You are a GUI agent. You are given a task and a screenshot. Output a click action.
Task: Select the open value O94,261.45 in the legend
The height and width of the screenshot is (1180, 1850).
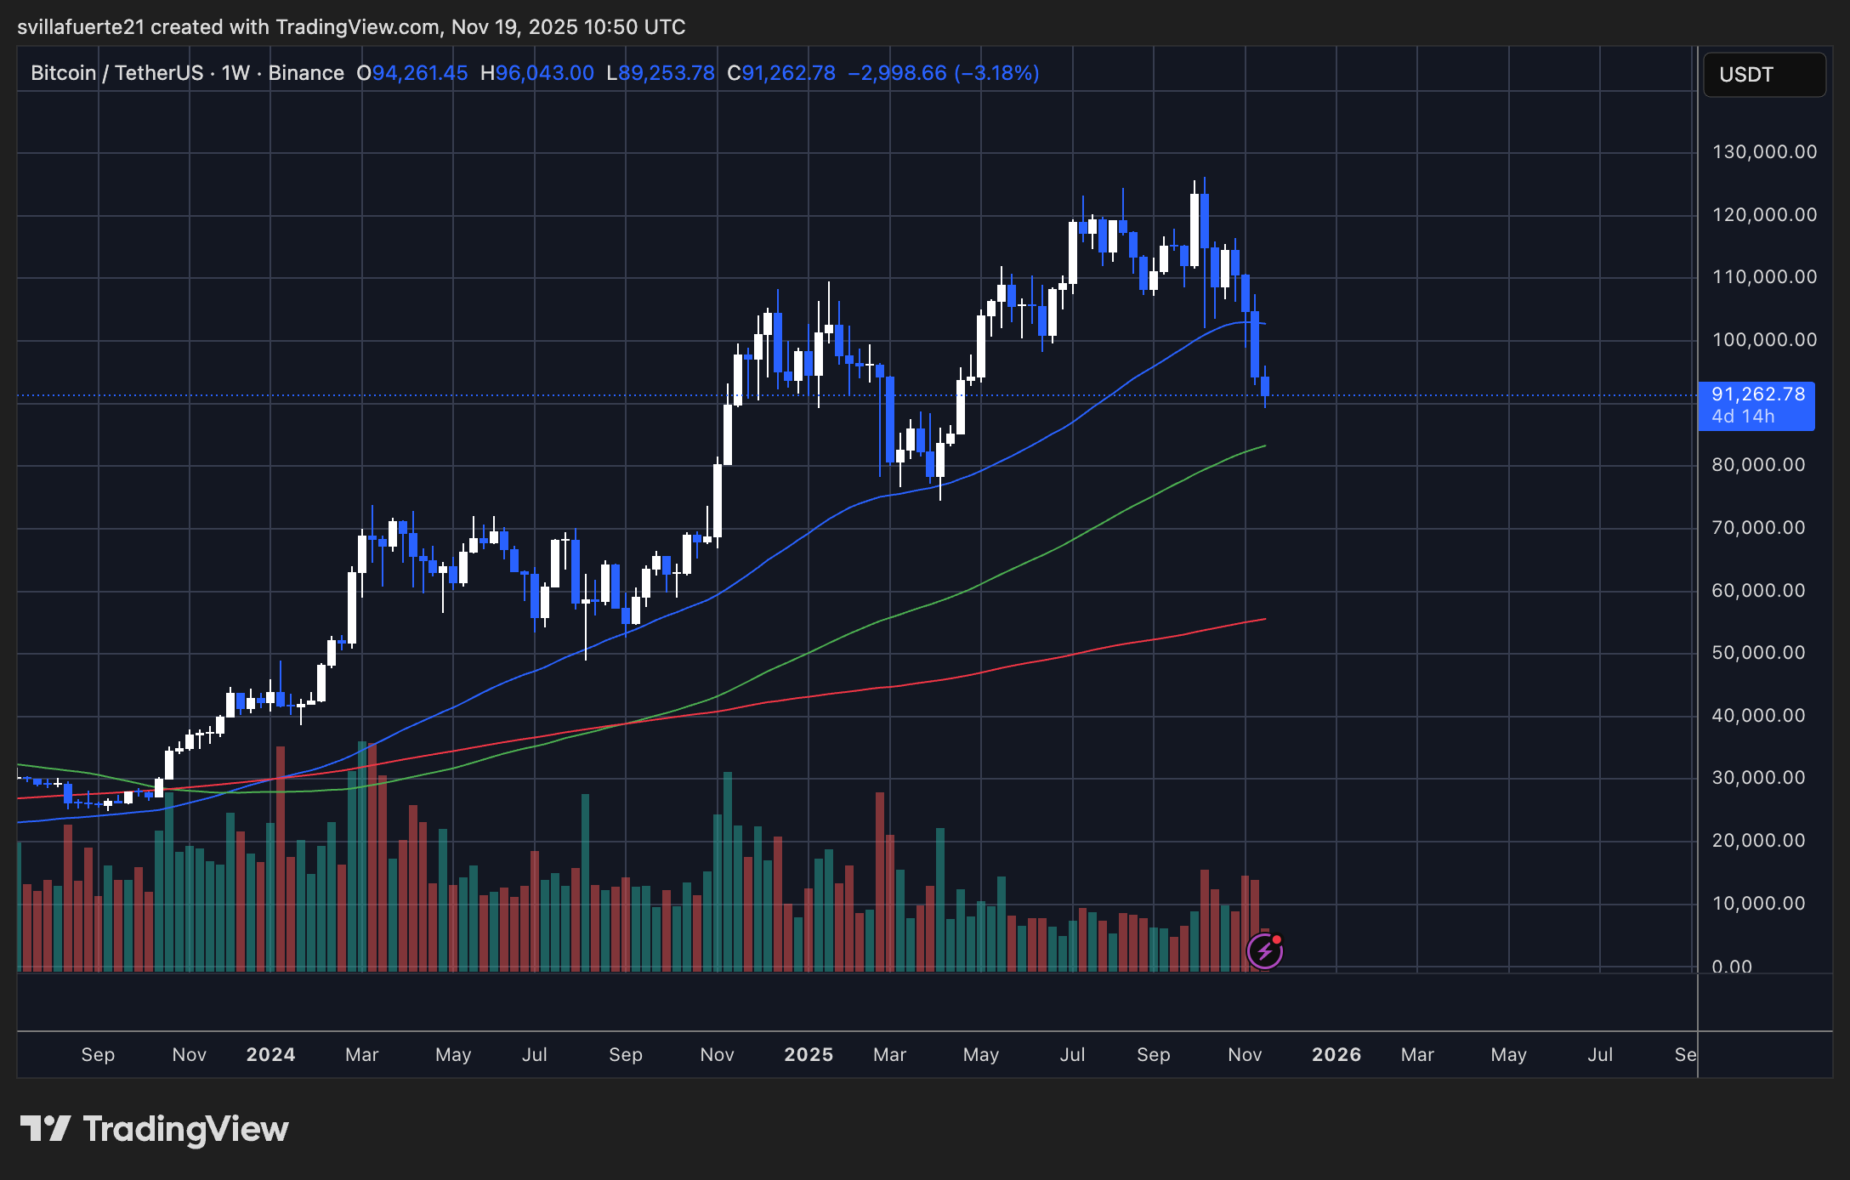pyautogui.click(x=414, y=73)
